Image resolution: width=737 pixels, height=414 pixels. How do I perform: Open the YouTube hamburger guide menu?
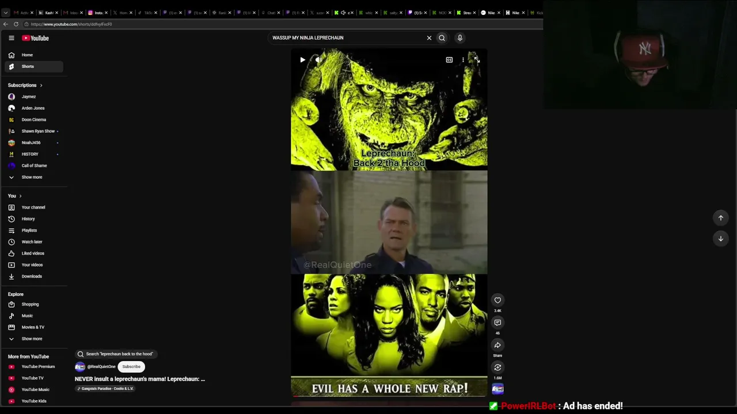click(x=11, y=38)
